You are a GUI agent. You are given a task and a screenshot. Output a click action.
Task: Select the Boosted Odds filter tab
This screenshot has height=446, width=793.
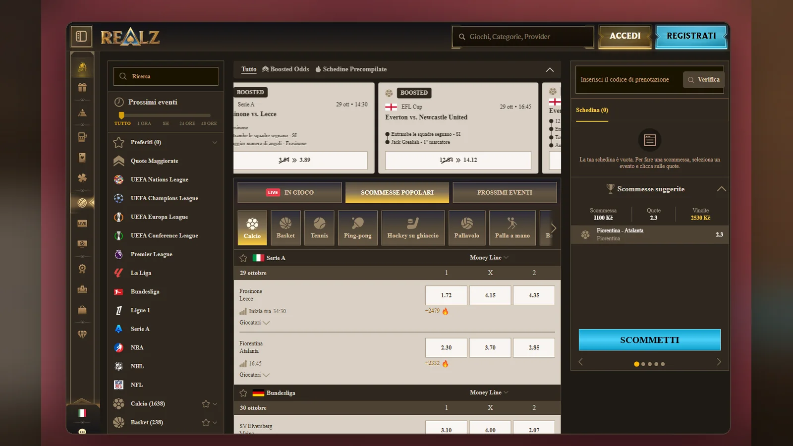pyautogui.click(x=285, y=69)
